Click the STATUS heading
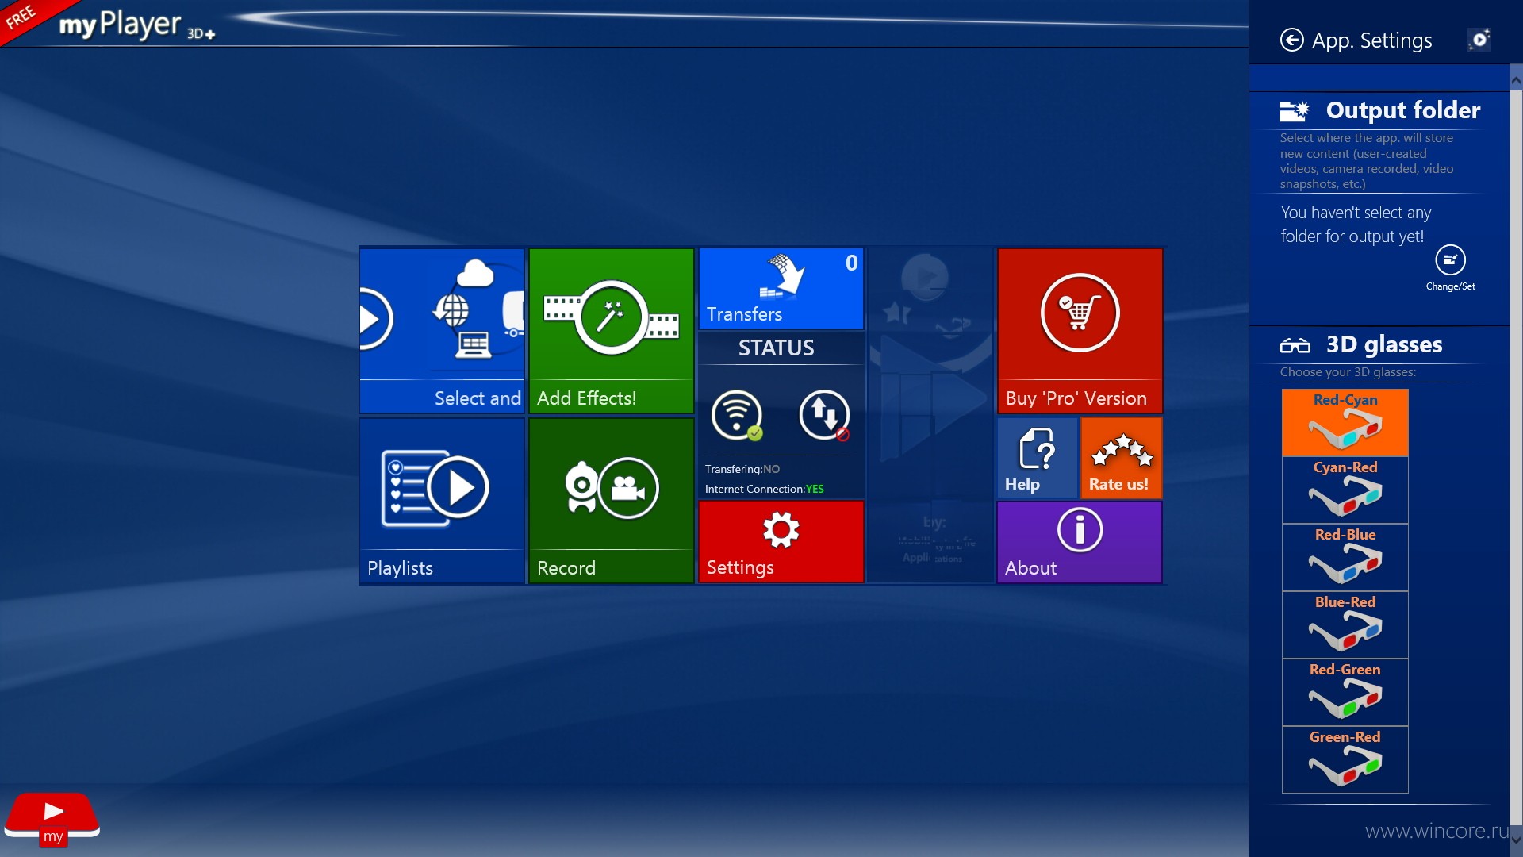The width and height of the screenshot is (1523, 857). pyautogui.click(x=776, y=348)
